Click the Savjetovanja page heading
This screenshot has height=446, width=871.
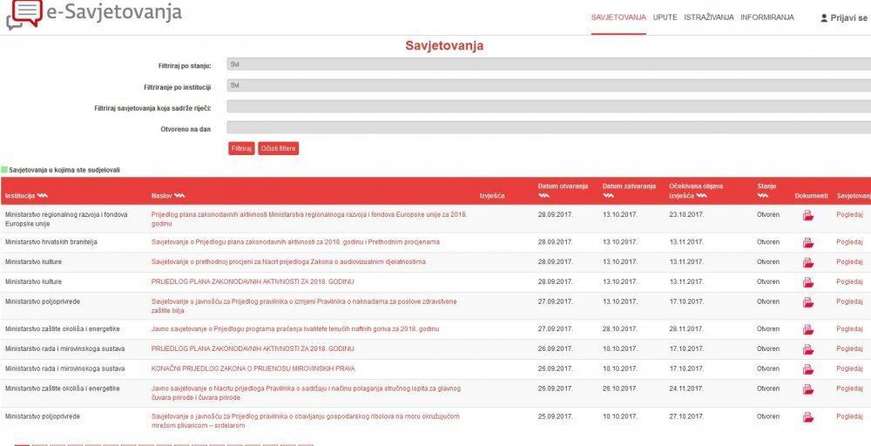pyautogui.click(x=444, y=45)
